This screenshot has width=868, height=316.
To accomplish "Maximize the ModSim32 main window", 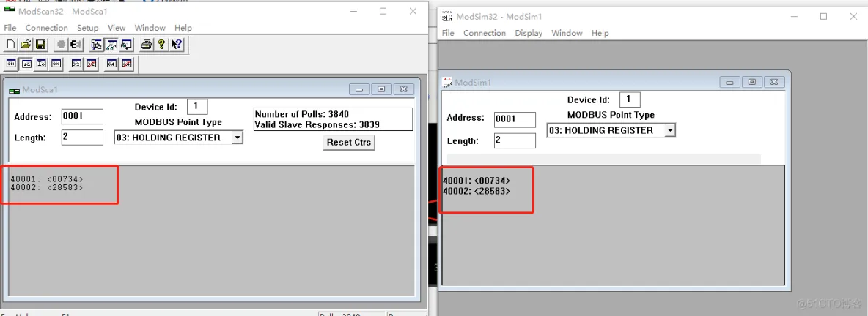I will tap(824, 17).
